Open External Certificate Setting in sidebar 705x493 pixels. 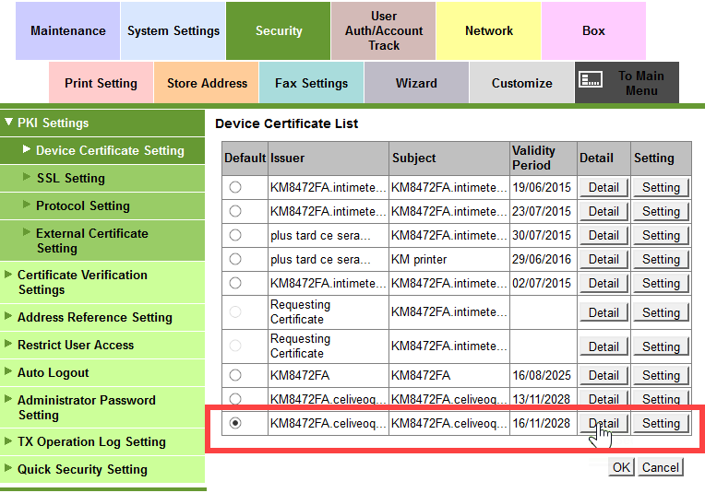pos(102,241)
